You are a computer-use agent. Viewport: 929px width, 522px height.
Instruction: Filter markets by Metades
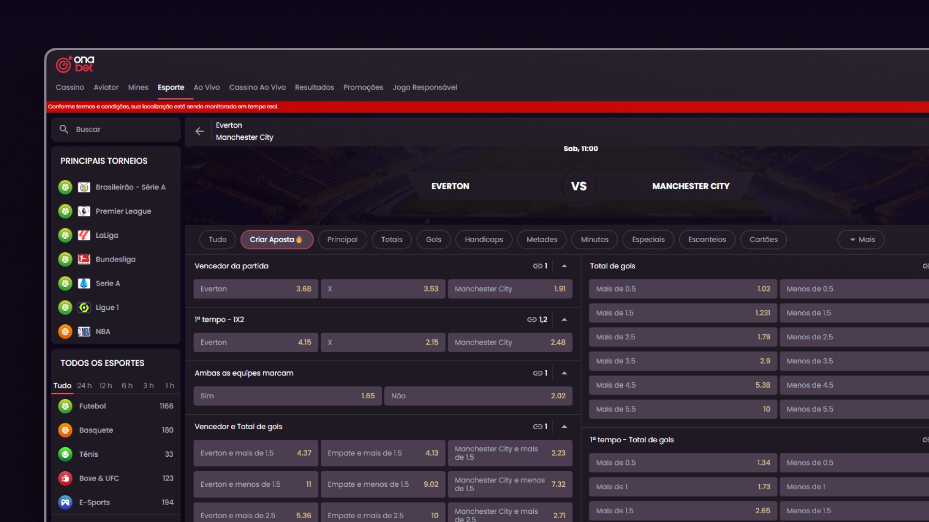542,240
